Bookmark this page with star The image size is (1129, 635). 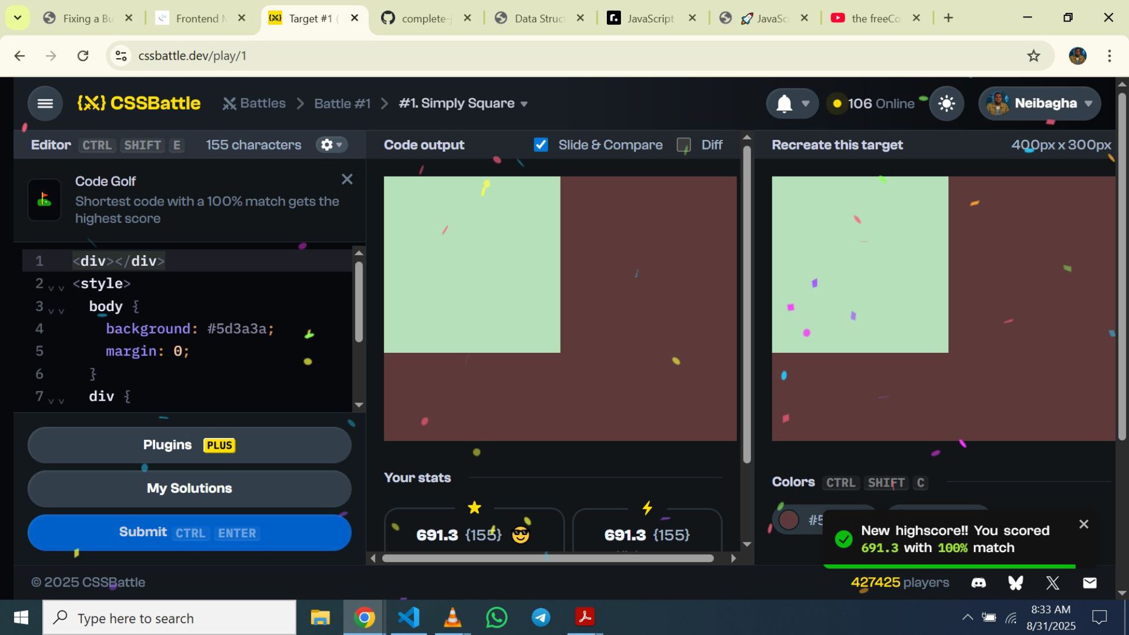(x=1033, y=56)
